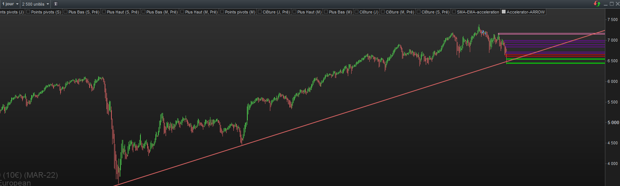Select the thick green horizontal pivot line
The width and height of the screenshot is (620, 186).
click(x=556, y=59)
